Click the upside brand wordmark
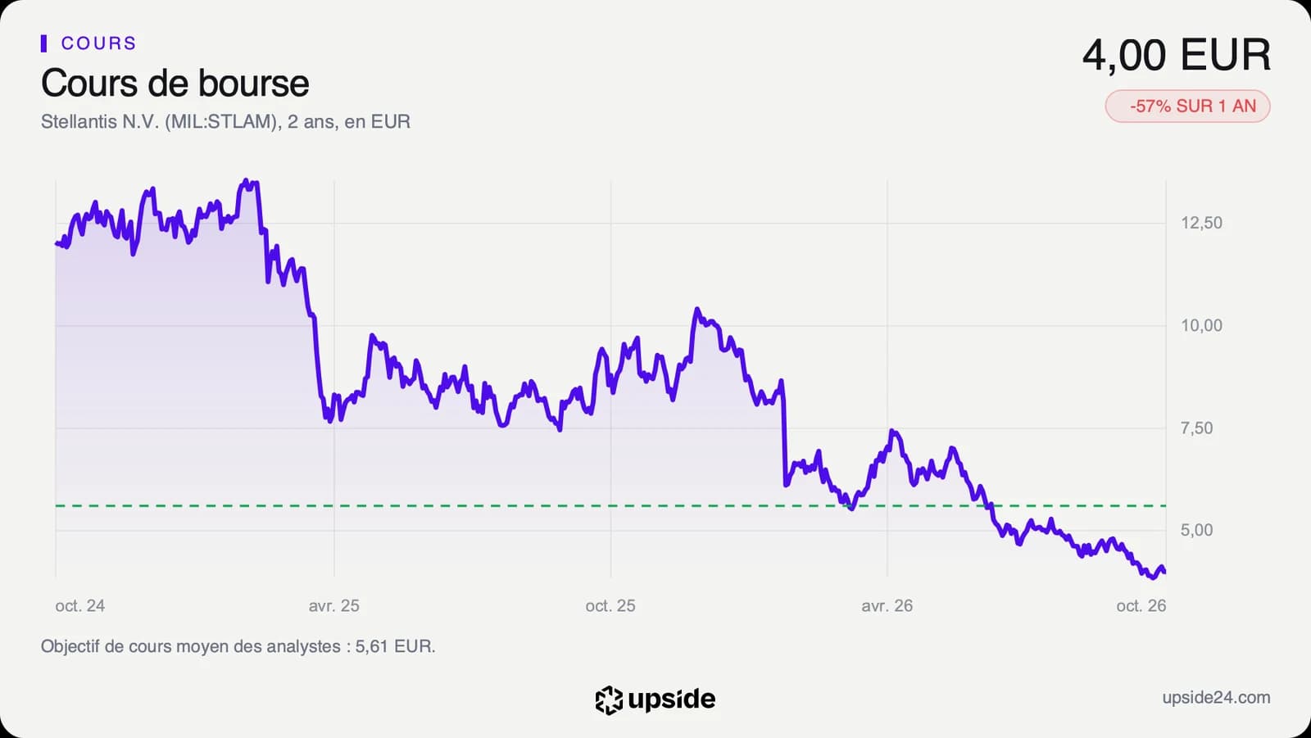Image resolution: width=1311 pixels, height=738 pixels. (671, 700)
